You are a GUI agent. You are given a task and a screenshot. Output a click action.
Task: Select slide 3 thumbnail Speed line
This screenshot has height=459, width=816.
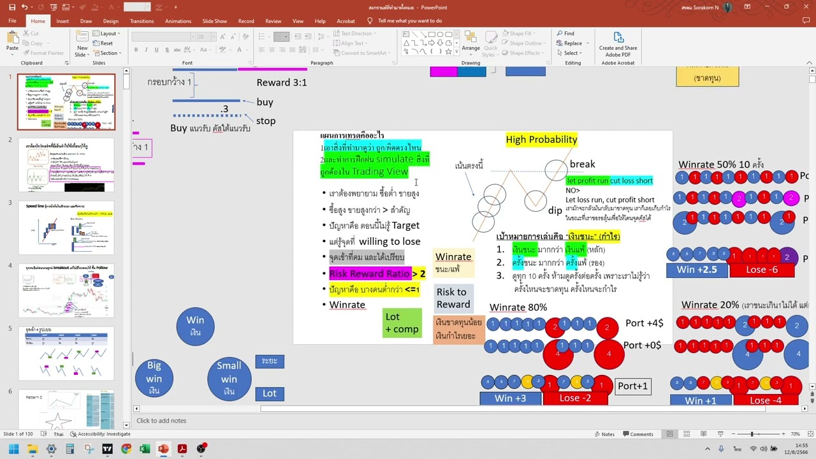[x=66, y=228]
